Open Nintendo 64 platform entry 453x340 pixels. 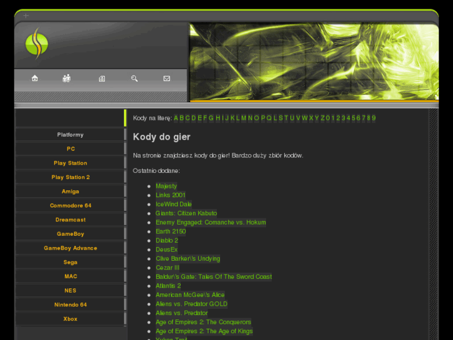pyautogui.click(x=70, y=304)
